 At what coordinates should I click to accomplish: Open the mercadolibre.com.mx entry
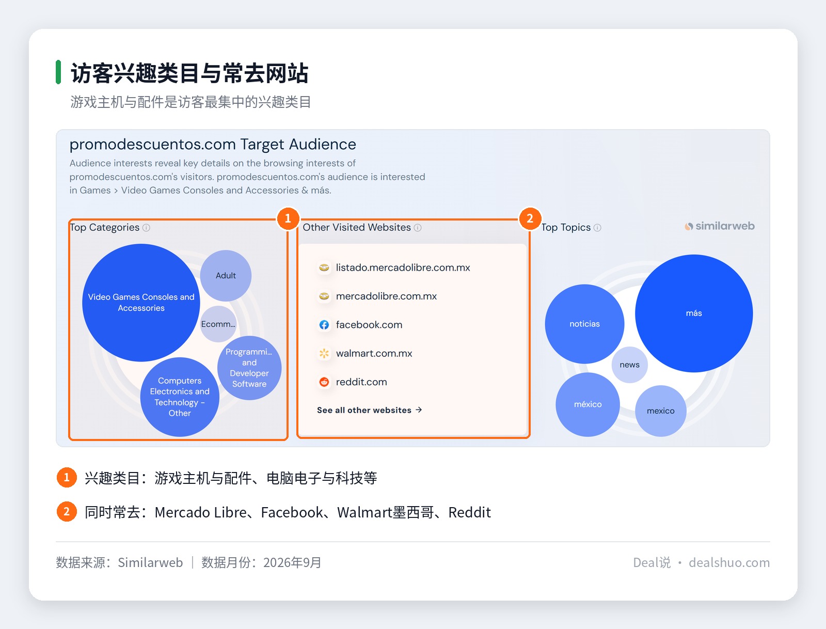tap(386, 296)
